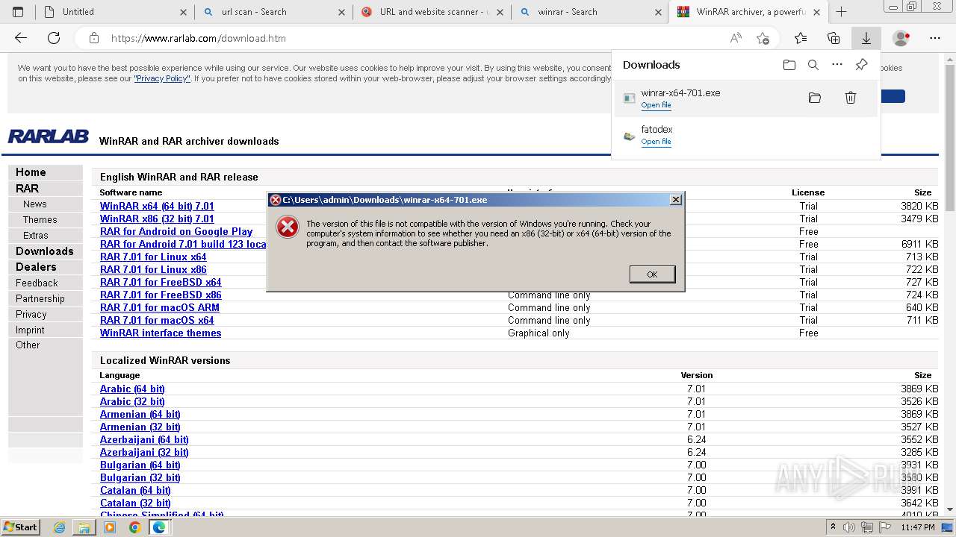Download Bulgarian (64 bit) localized version

[140, 465]
